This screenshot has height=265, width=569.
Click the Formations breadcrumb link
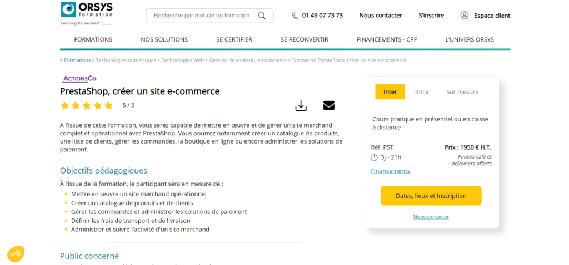tap(77, 60)
